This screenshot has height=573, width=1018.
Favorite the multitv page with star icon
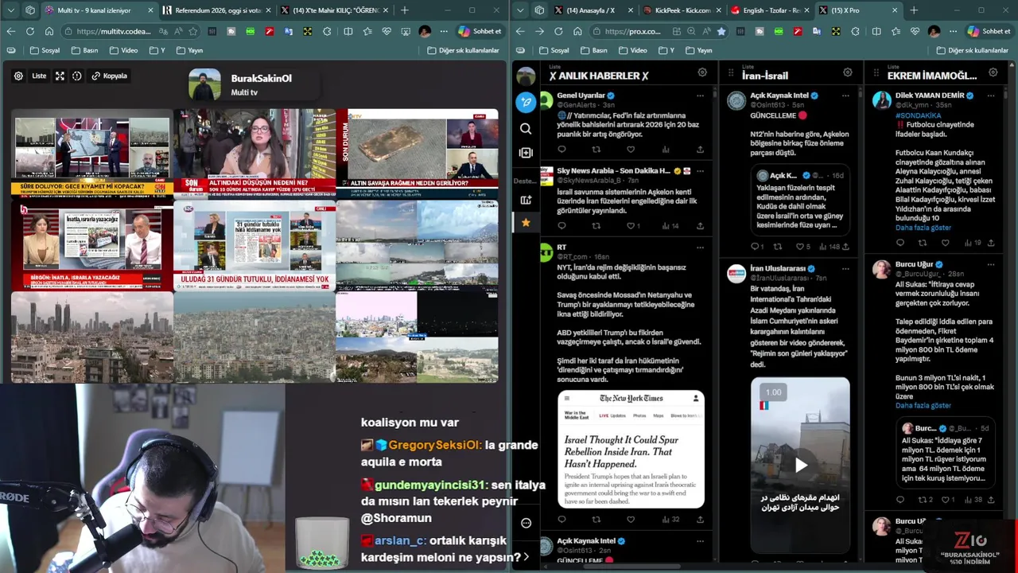pyautogui.click(x=192, y=31)
